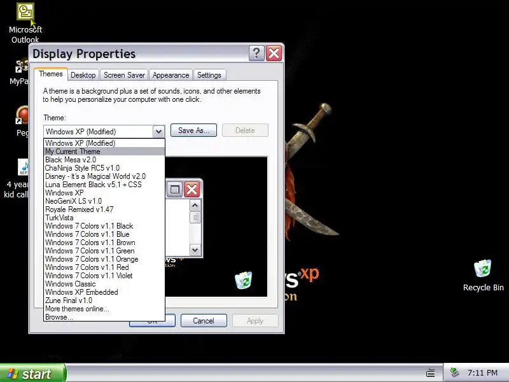
Task: Select Royale Remixed v1.47 theme
Action: 104,209
